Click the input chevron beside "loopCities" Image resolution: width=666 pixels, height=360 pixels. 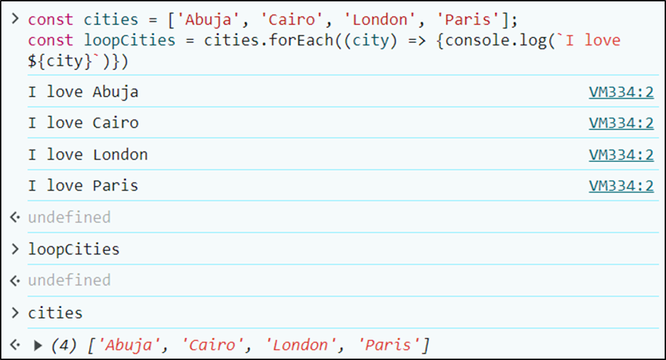(15, 249)
